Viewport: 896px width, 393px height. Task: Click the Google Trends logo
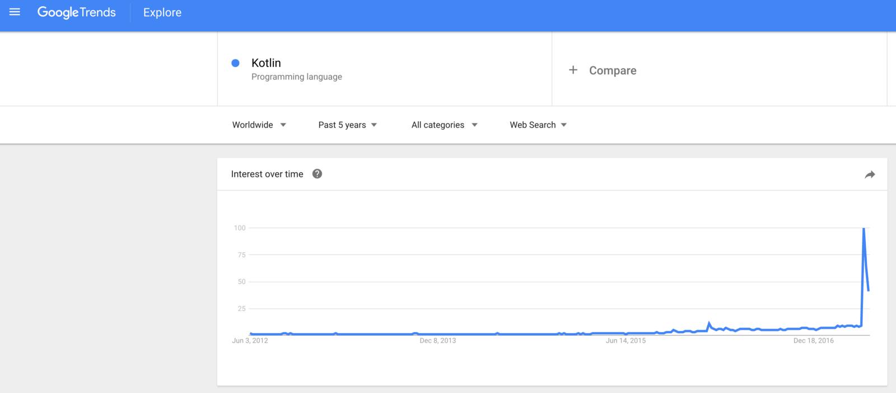77,12
